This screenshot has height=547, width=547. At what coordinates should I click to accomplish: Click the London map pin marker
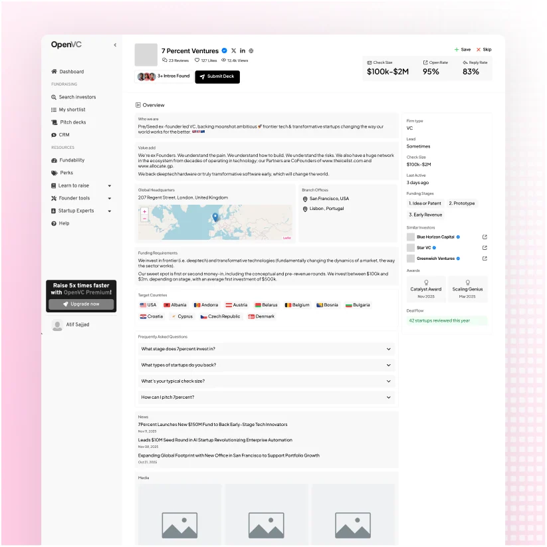point(215,217)
